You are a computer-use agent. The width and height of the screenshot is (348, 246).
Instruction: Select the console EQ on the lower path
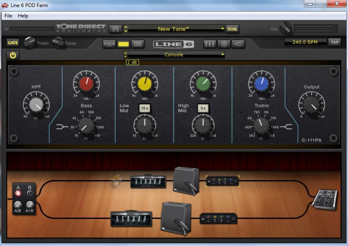218,218
